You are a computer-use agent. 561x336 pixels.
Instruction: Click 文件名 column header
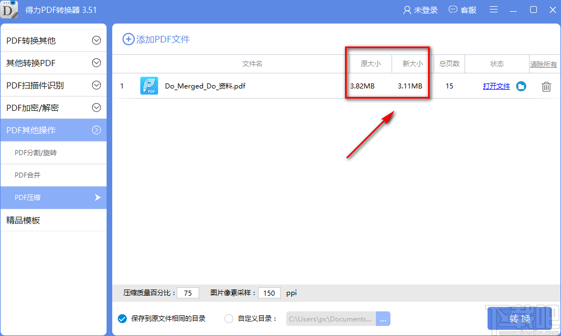252,64
